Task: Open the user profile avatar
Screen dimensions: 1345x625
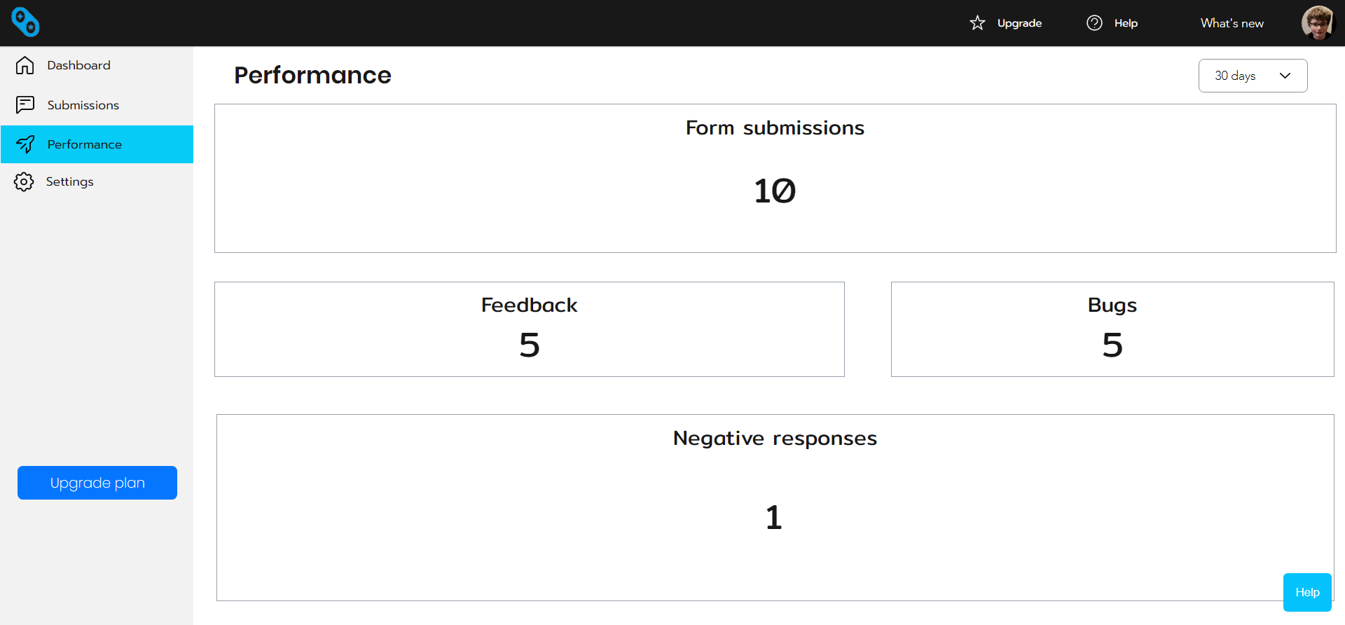Action: 1318,23
